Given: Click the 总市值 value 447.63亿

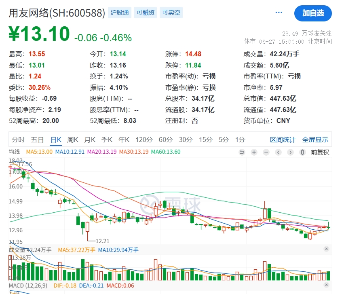Looking at the screenshot, I should 283,98.
